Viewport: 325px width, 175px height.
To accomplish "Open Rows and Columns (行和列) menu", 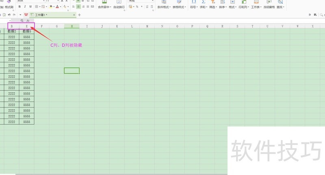I will coord(244,4).
